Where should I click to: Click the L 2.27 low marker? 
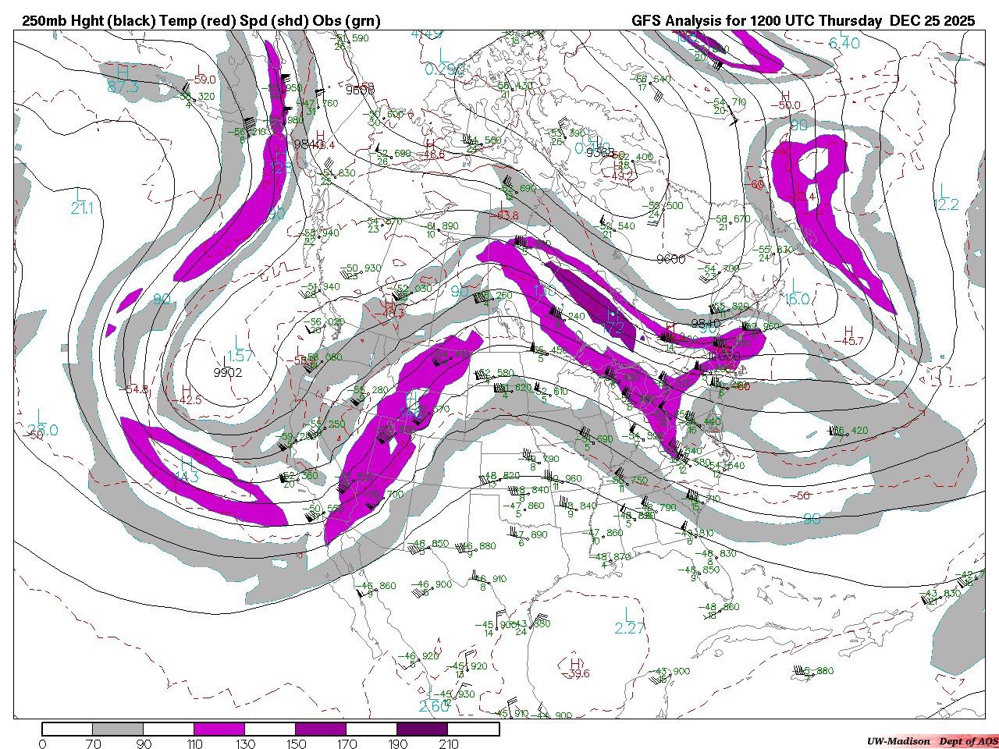click(629, 621)
